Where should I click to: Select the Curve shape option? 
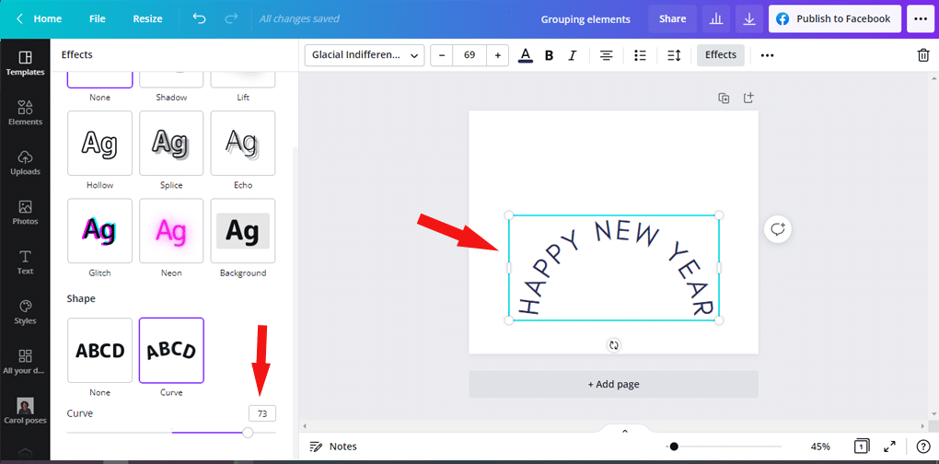[x=171, y=350]
